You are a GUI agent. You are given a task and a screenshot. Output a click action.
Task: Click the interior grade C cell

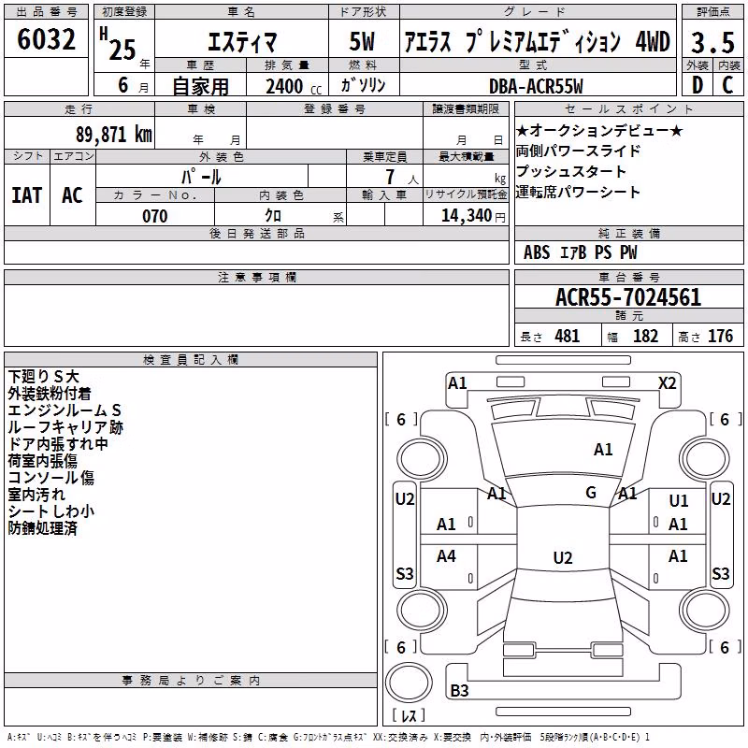point(728,85)
